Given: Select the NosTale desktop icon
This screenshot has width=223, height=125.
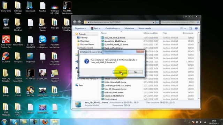Looking at the screenshot, I should click(x=30, y=91).
